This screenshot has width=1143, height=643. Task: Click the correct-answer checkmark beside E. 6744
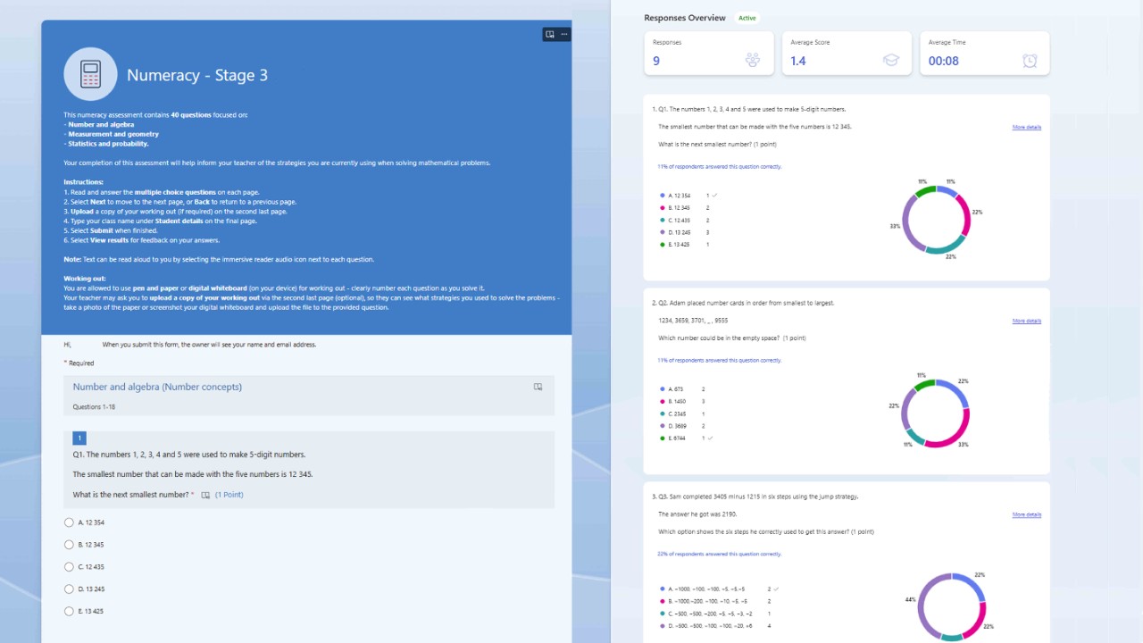pyautogui.click(x=711, y=438)
